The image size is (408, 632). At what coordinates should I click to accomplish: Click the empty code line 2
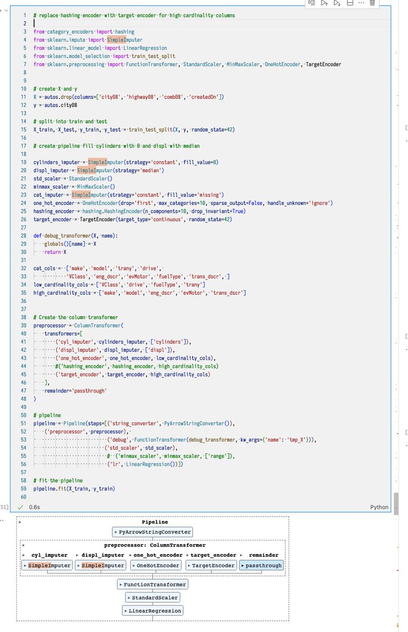(x=211, y=24)
